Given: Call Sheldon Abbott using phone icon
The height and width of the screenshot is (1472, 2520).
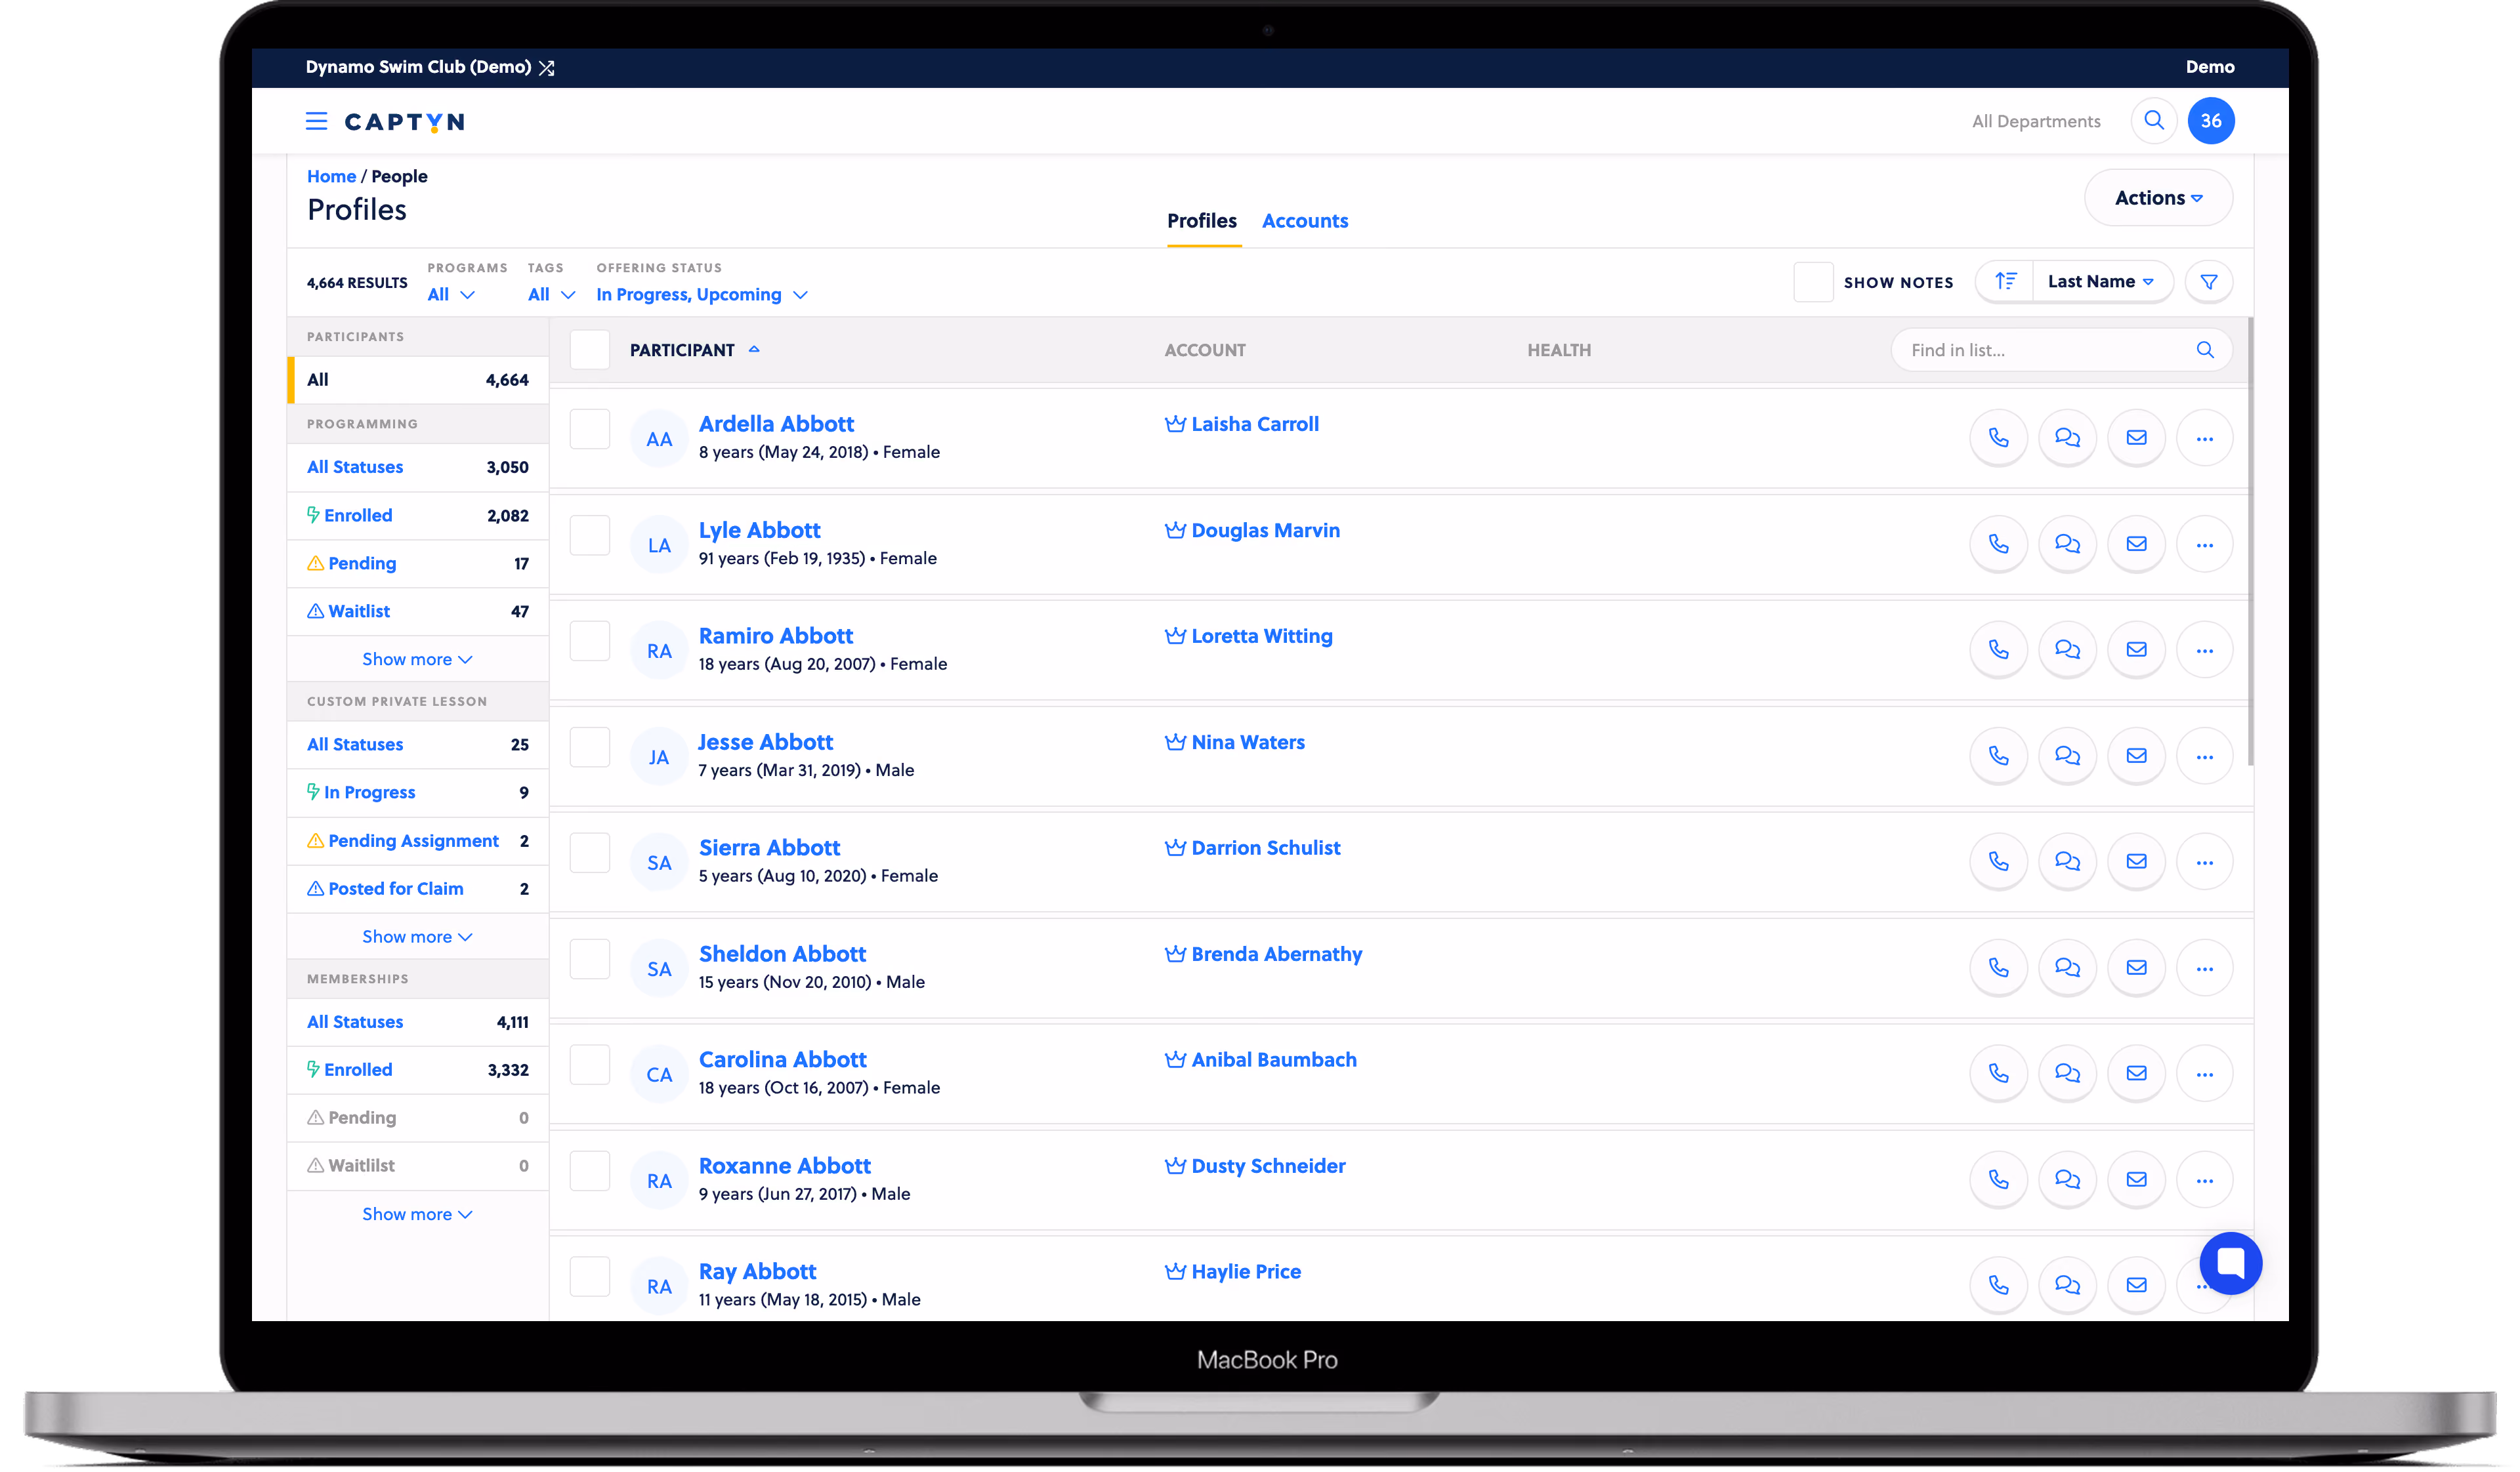Looking at the screenshot, I should coord(1997,968).
